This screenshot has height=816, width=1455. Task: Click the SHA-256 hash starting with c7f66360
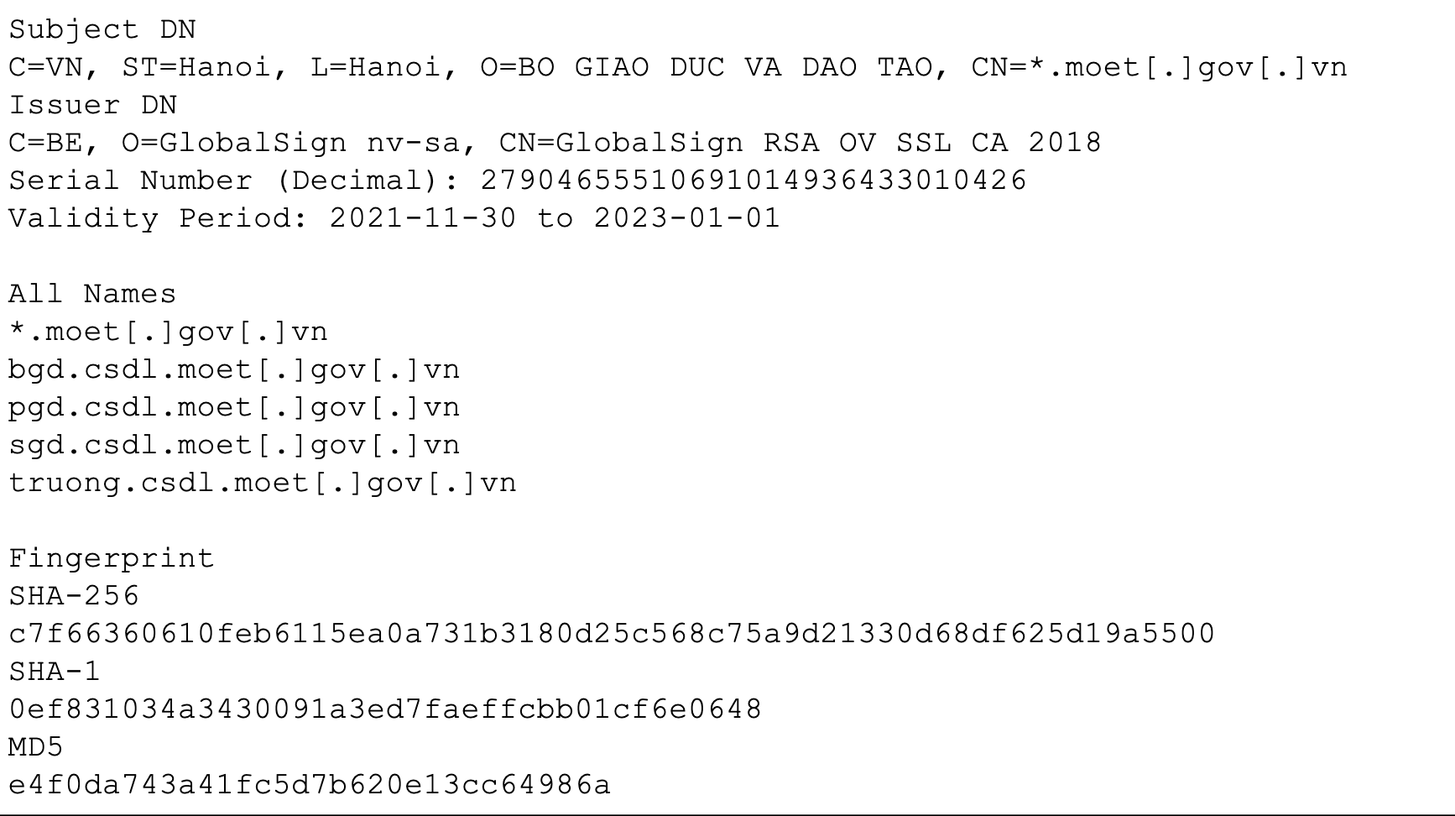pos(612,635)
